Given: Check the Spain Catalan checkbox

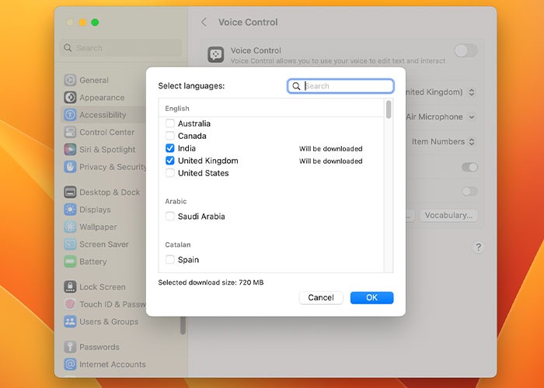Looking at the screenshot, I should (170, 259).
